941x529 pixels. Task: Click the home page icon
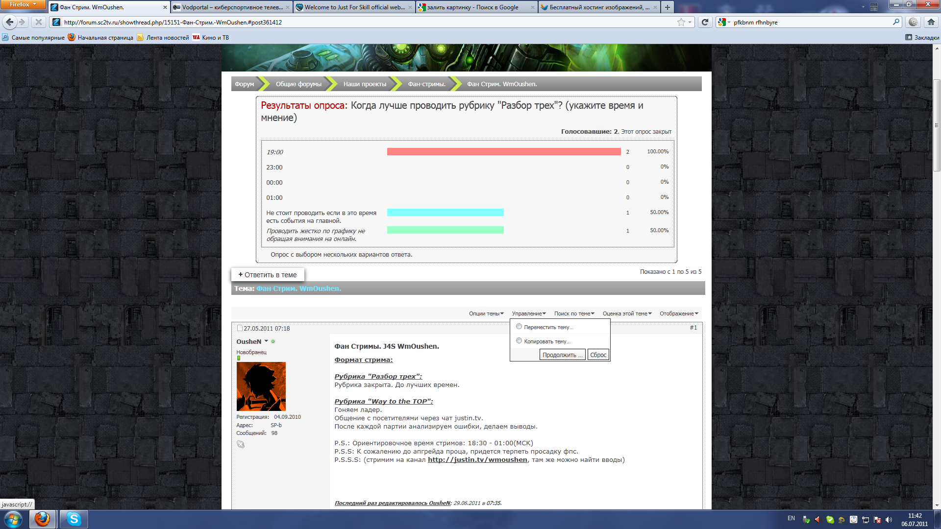coord(931,22)
